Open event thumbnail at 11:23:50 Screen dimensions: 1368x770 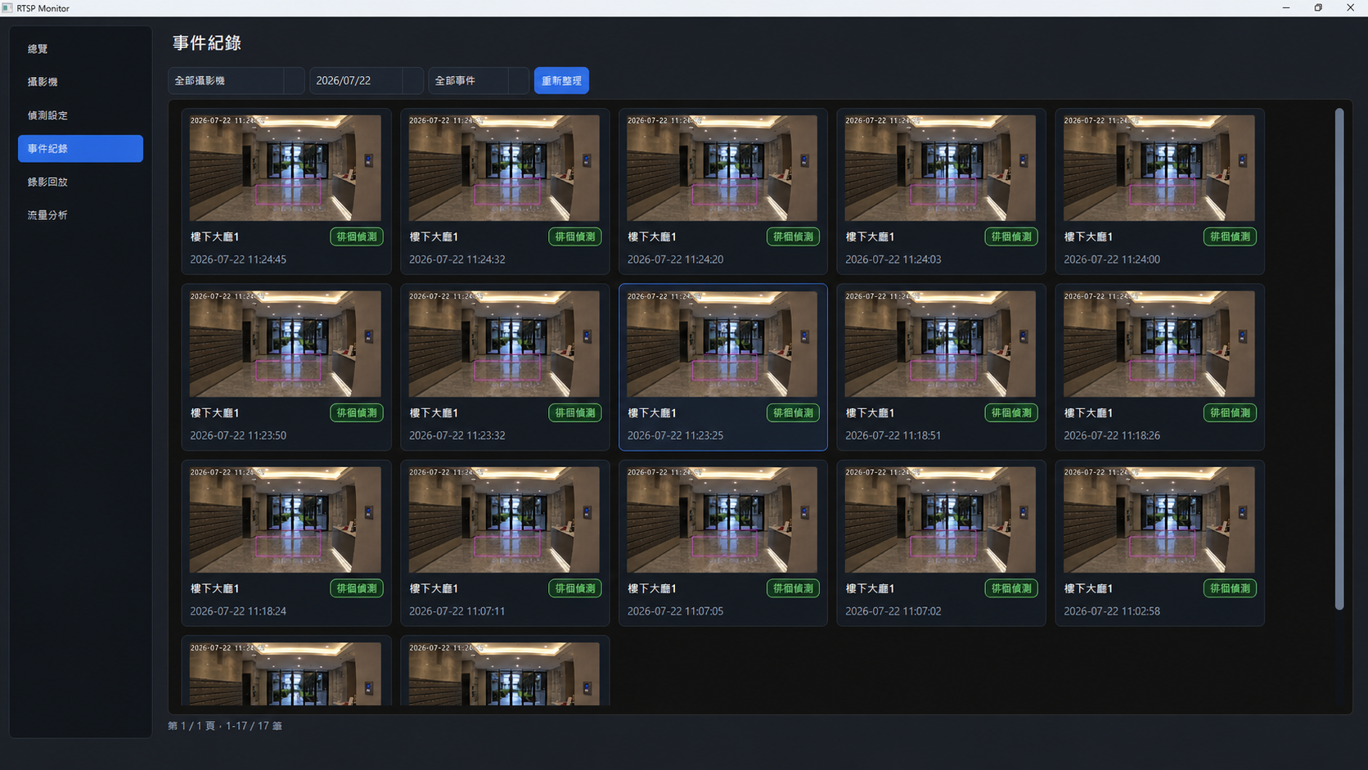[x=286, y=344]
